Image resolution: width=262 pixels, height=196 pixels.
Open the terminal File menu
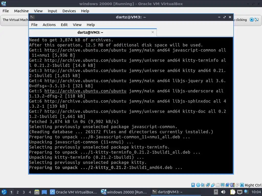click(x=34, y=25)
